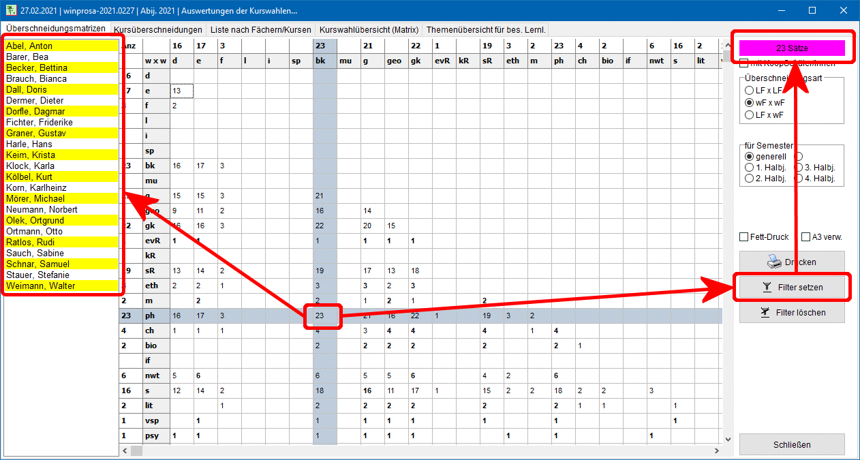
Task: Click the vertical scrollbar's down arrow
Action: (727, 440)
